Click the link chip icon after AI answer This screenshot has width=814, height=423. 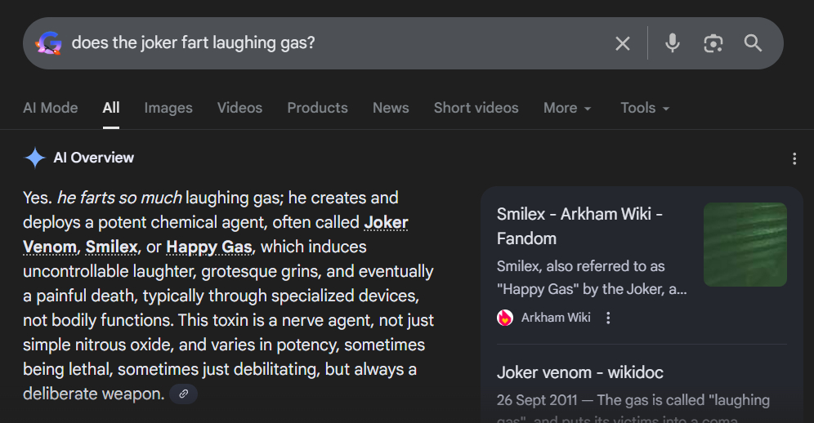click(x=184, y=394)
